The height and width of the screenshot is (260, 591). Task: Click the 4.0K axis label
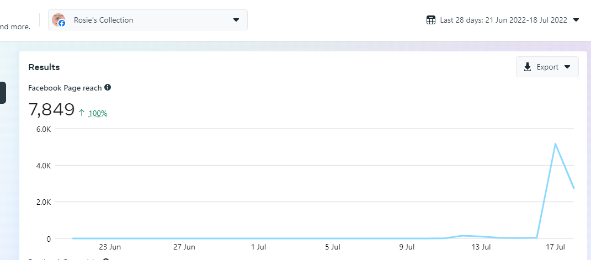click(x=44, y=166)
